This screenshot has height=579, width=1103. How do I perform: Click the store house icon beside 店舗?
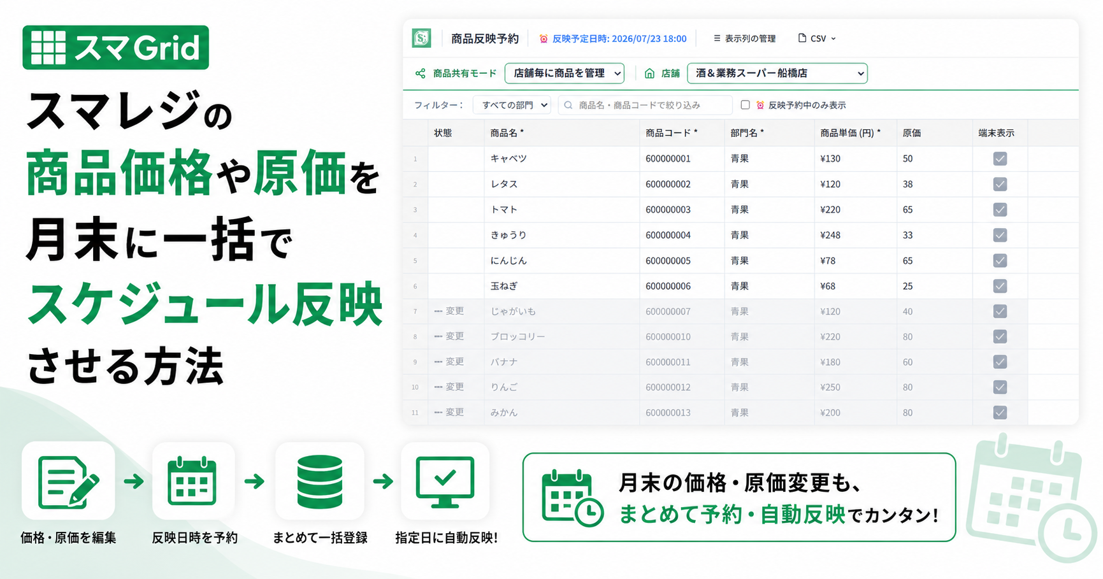(x=649, y=73)
